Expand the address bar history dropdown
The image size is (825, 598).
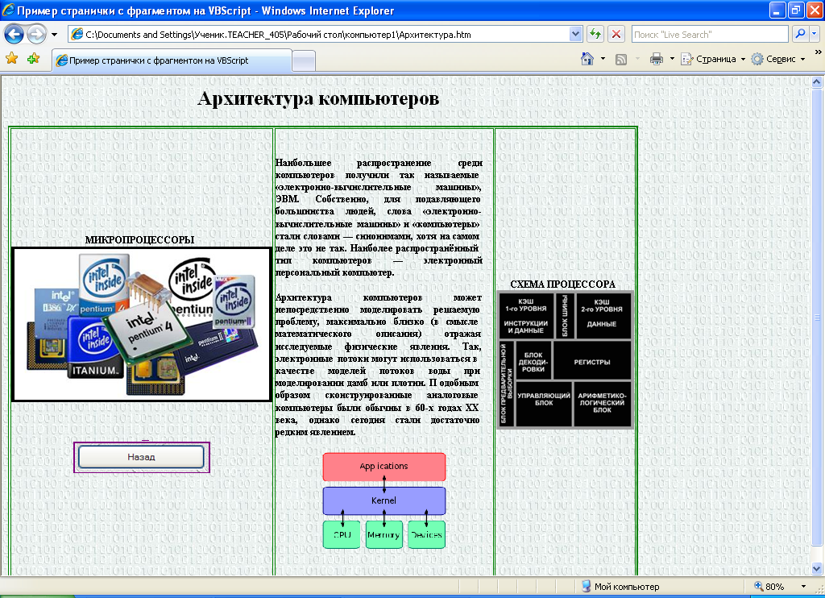[x=575, y=35]
